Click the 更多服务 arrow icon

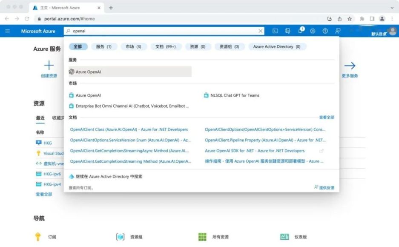[x=350, y=66]
